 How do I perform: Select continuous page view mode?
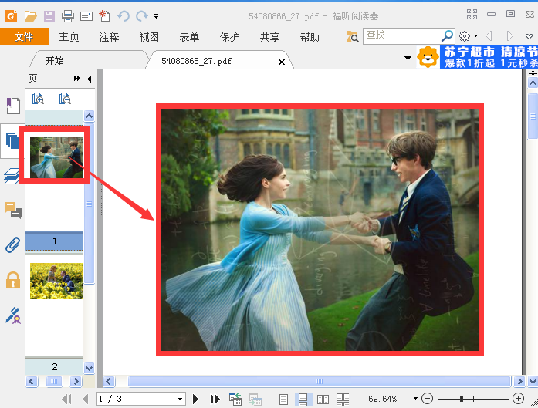303,399
